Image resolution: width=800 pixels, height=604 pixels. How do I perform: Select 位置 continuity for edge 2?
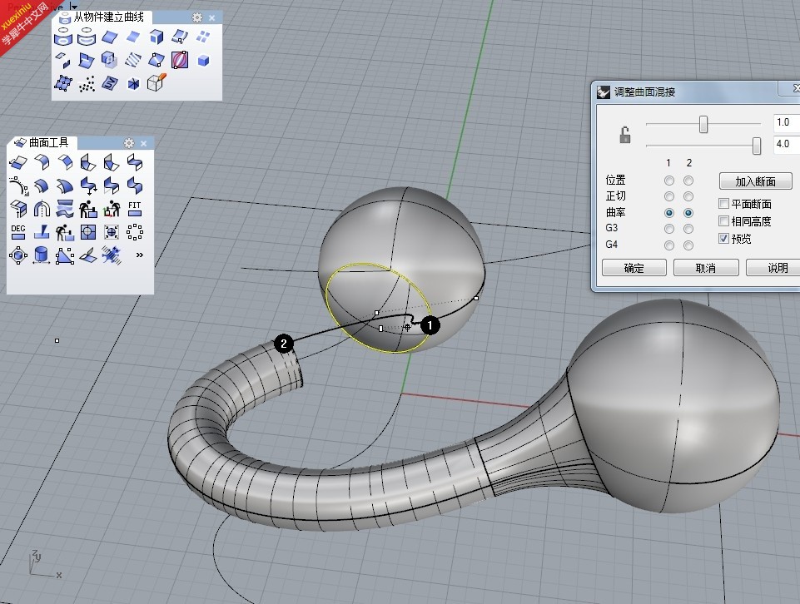pos(688,181)
